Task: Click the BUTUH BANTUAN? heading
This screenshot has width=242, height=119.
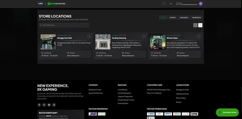Action: coord(48,113)
